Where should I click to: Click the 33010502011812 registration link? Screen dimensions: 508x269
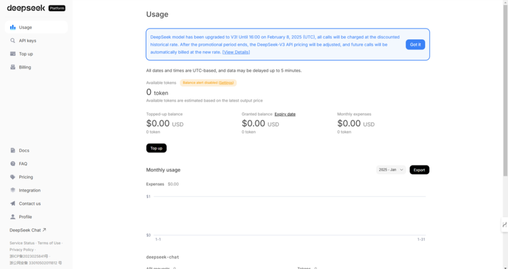tap(36, 263)
